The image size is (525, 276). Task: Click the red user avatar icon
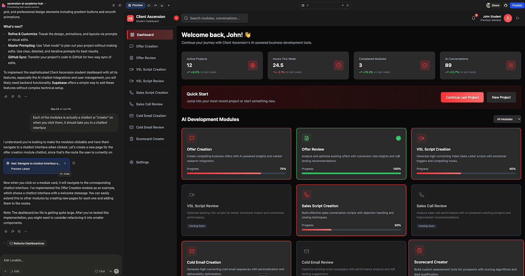[x=508, y=18]
